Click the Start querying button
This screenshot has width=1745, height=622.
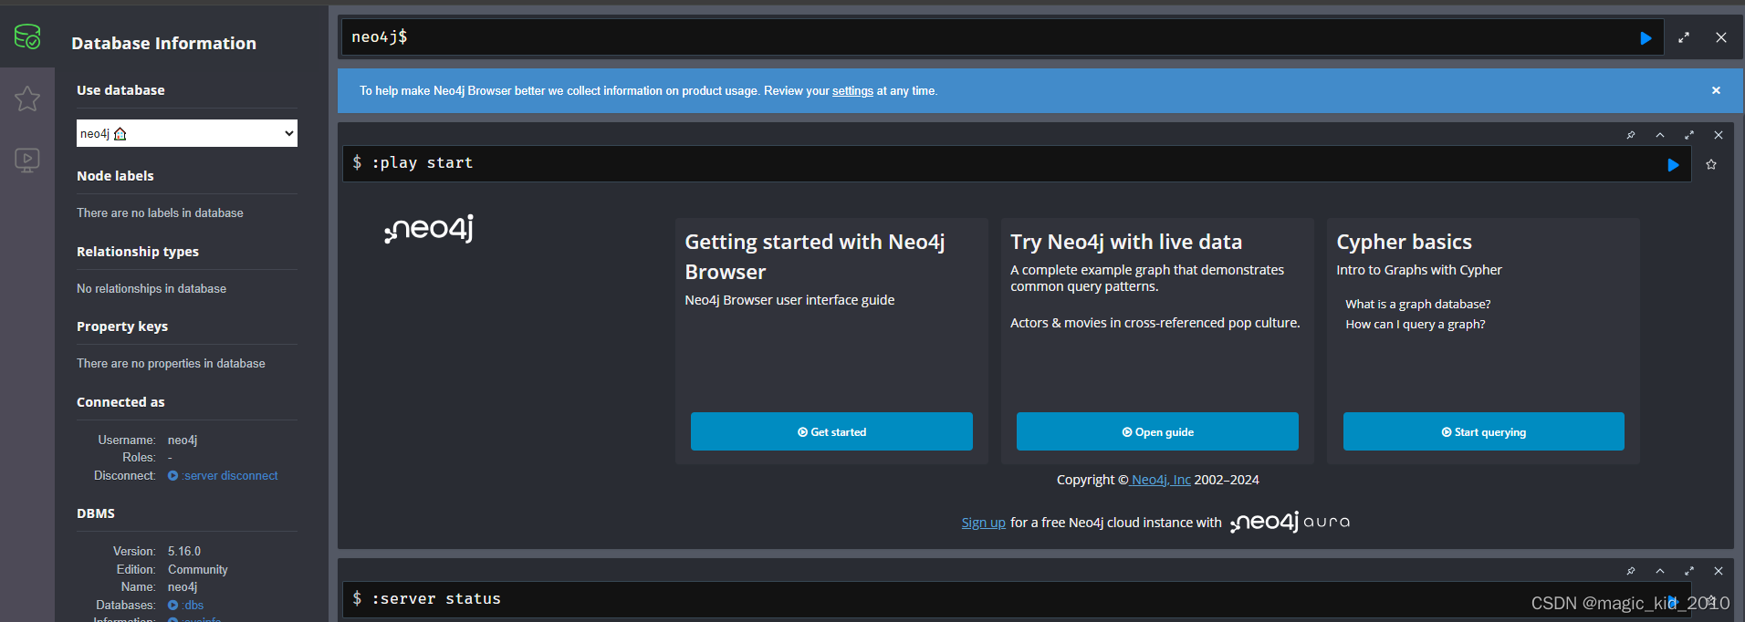click(1484, 431)
